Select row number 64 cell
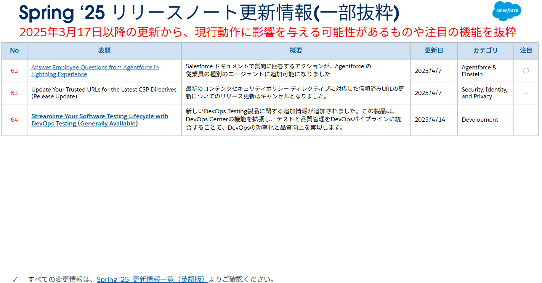The width and height of the screenshot is (542, 283). tap(14, 119)
